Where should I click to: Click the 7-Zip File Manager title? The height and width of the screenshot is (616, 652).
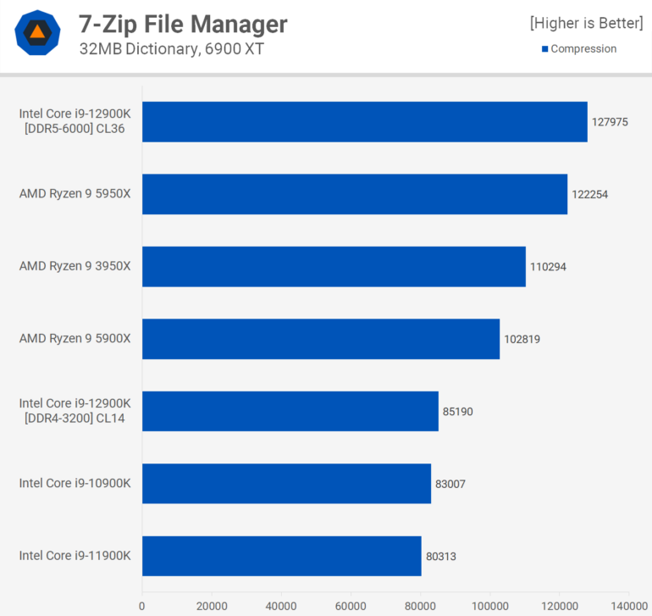[183, 24]
